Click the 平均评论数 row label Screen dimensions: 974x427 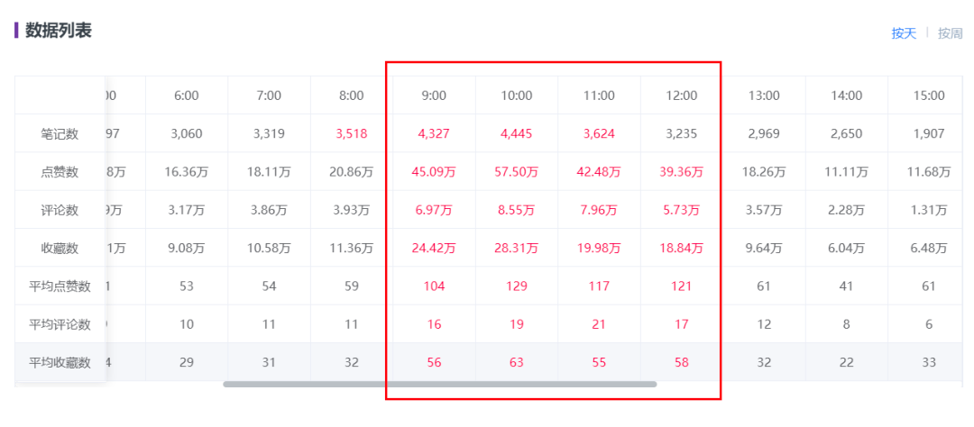60,324
